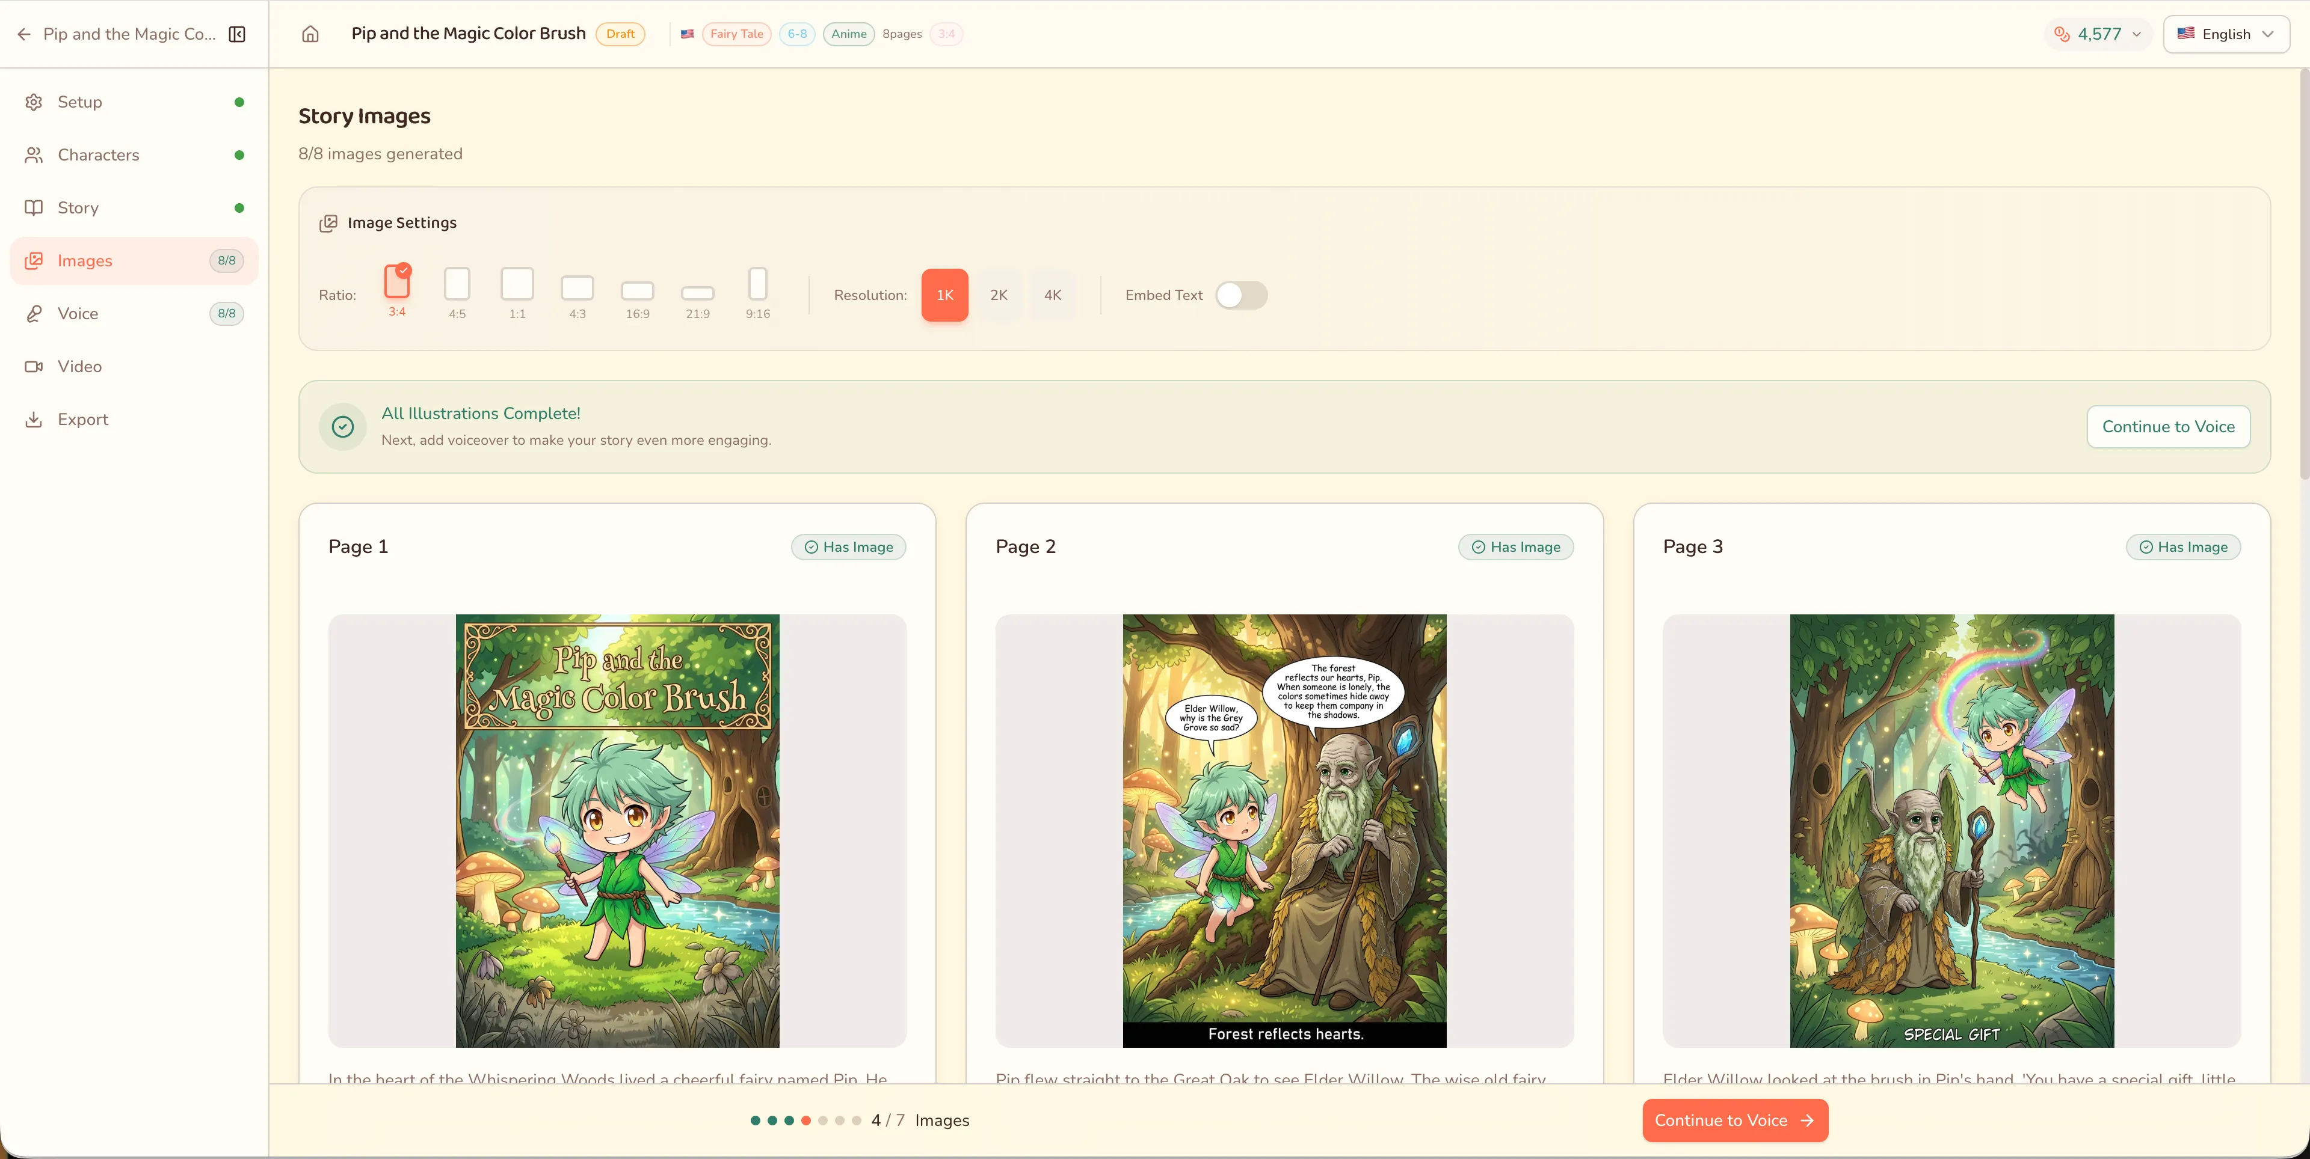Click the orange Continue to Voice button
Image resolution: width=2310 pixels, height=1159 pixels.
pyautogui.click(x=1734, y=1121)
